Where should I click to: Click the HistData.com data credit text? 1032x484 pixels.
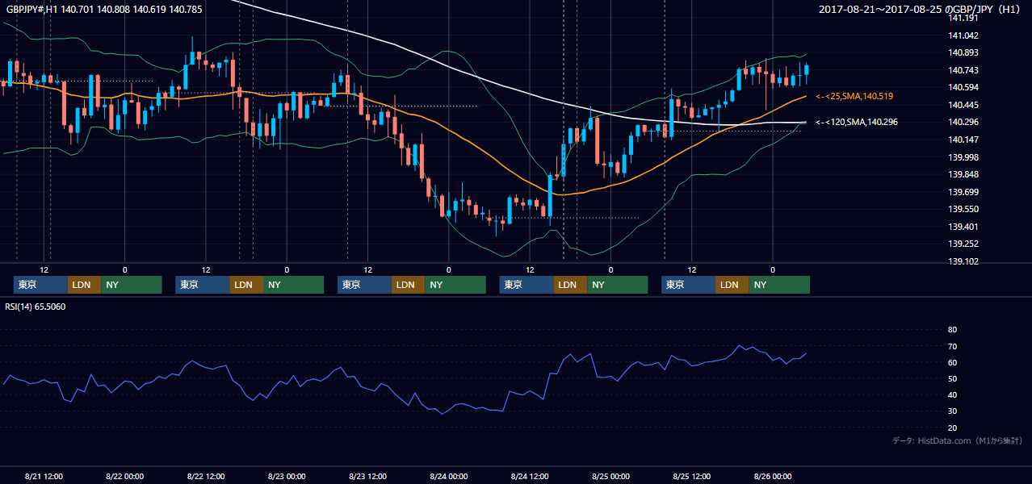(x=957, y=440)
